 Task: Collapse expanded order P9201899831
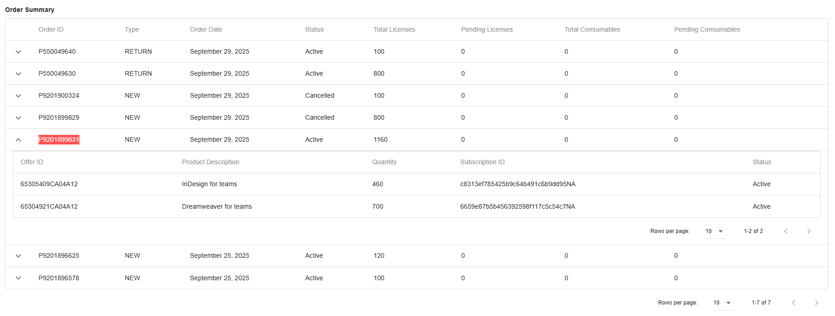click(18, 140)
